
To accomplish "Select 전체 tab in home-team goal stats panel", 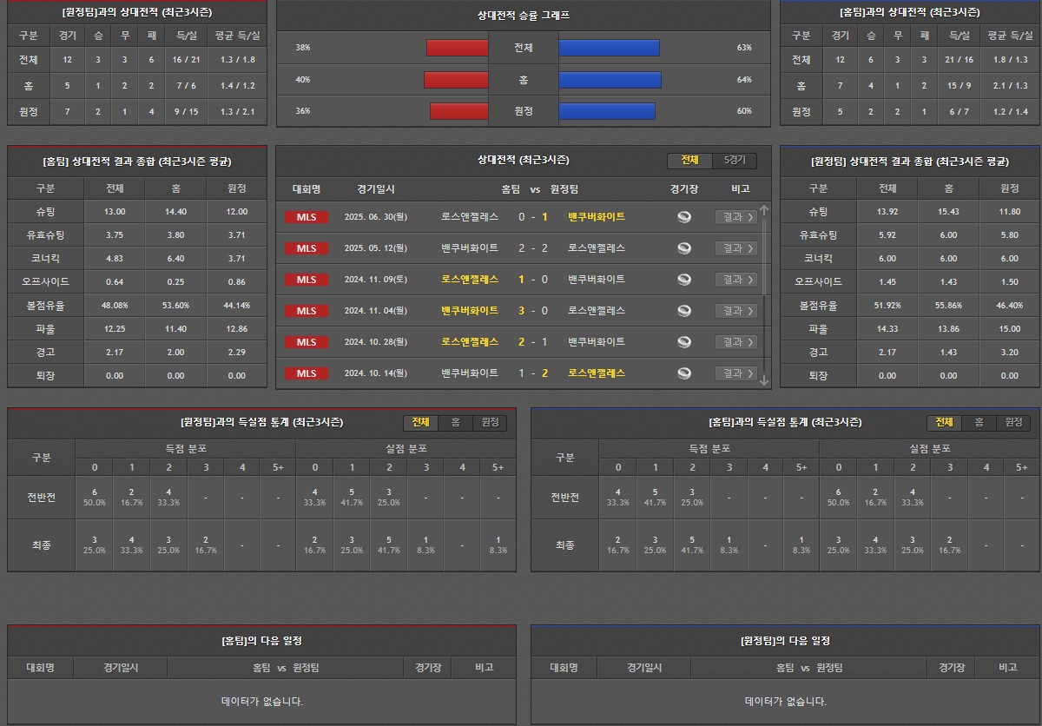I will 944,423.
